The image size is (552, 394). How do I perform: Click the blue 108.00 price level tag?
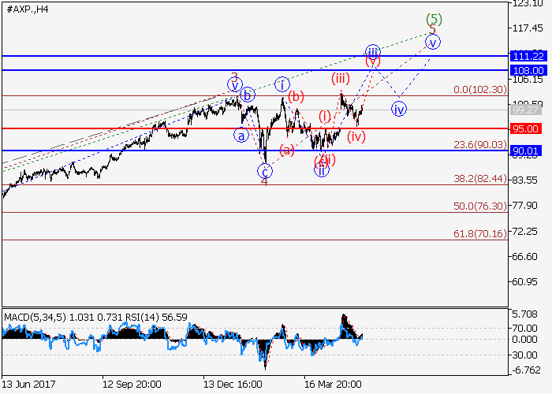pos(529,70)
